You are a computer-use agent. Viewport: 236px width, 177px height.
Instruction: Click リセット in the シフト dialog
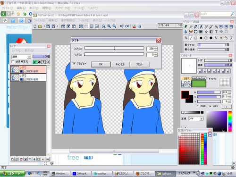click(139, 64)
